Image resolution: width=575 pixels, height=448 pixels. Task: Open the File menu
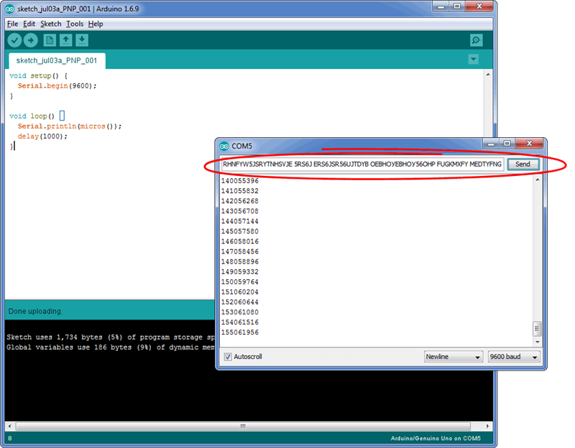pos(12,24)
